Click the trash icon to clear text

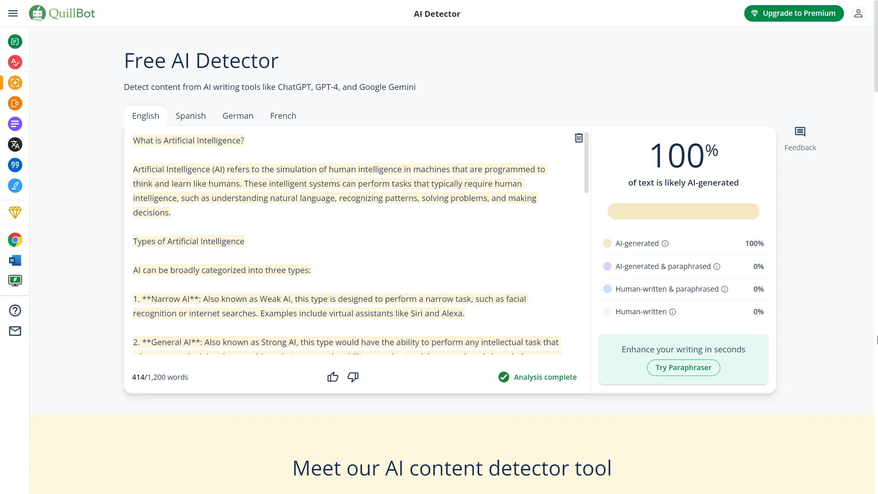(579, 138)
